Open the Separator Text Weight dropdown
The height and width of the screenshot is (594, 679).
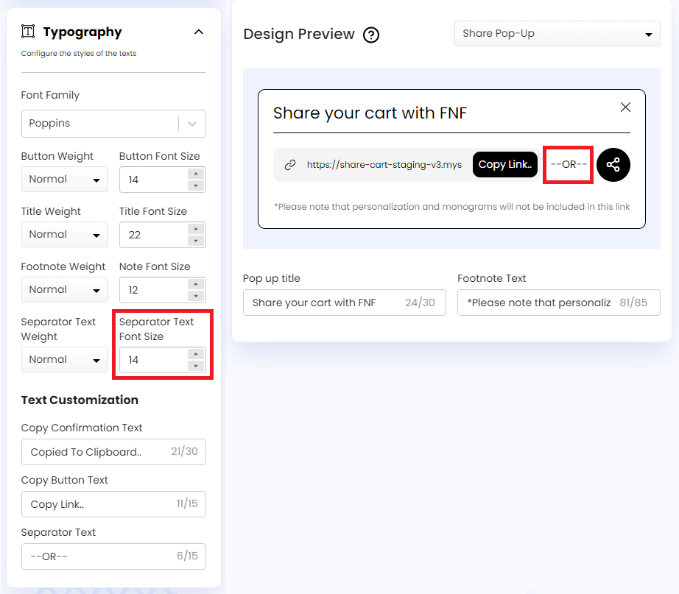(x=64, y=359)
